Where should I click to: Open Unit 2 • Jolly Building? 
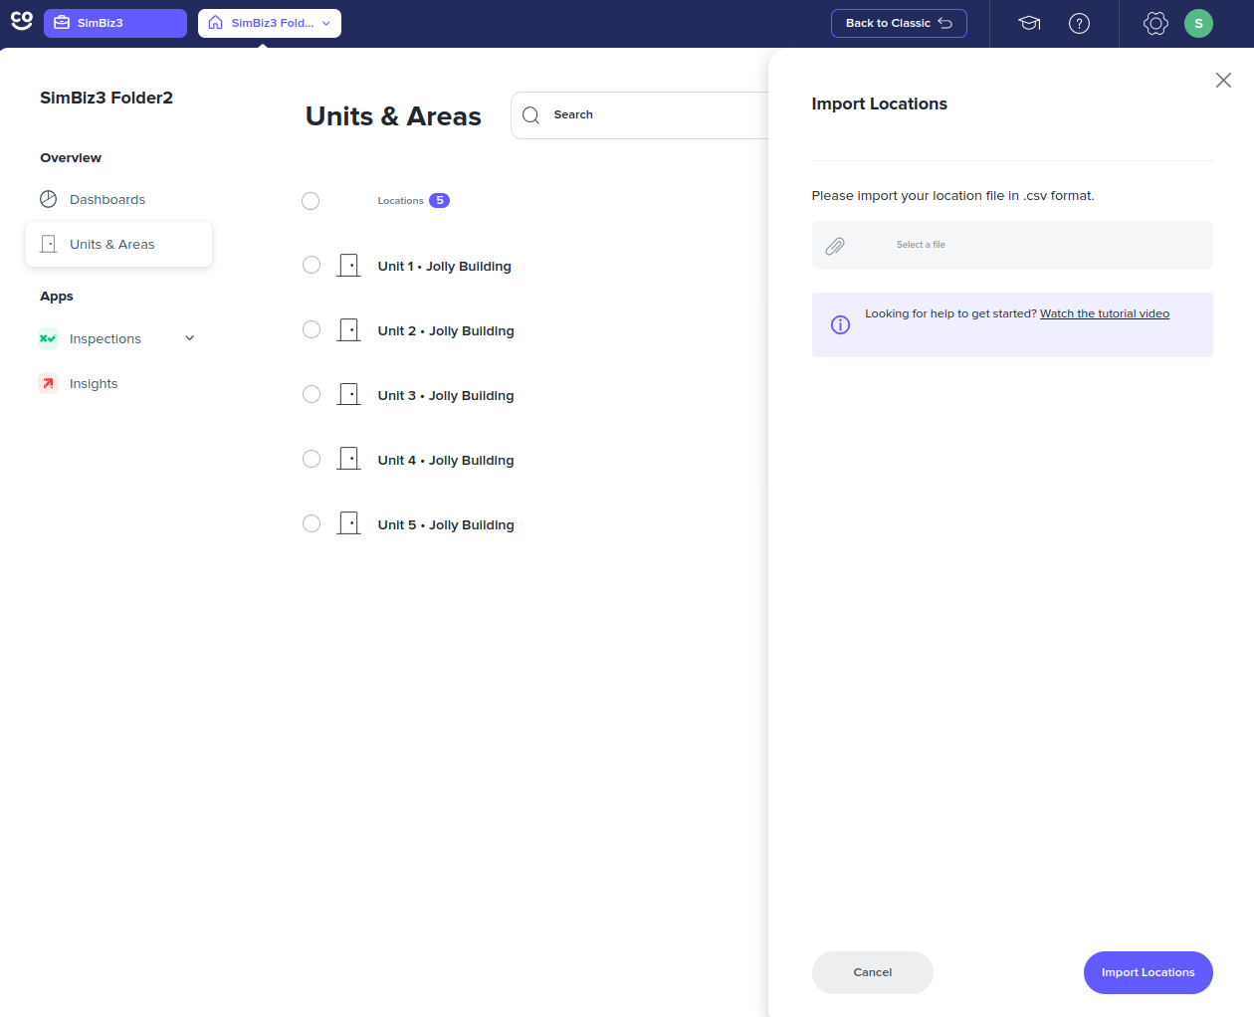click(x=446, y=331)
